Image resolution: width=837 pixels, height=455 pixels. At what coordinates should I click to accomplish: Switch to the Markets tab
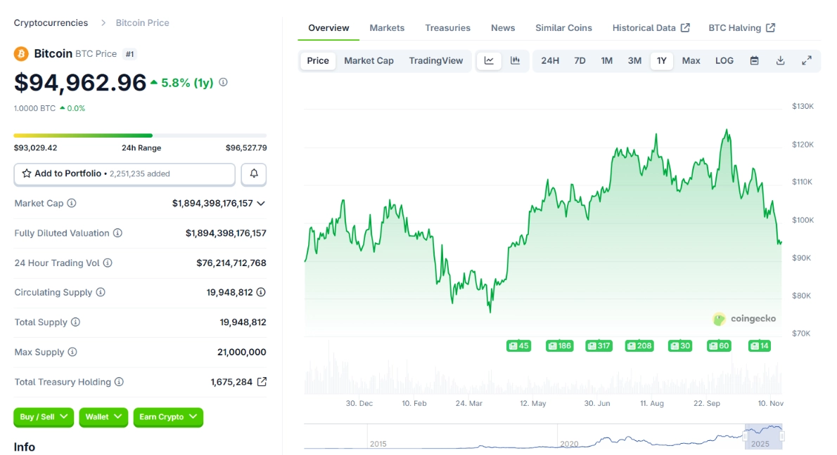387,28
